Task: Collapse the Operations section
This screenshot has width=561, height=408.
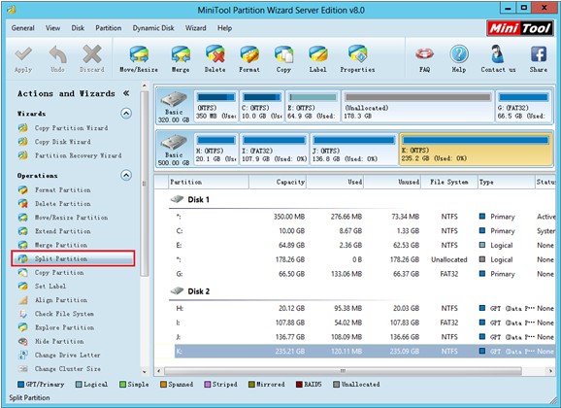Action: tap(126, 175)
